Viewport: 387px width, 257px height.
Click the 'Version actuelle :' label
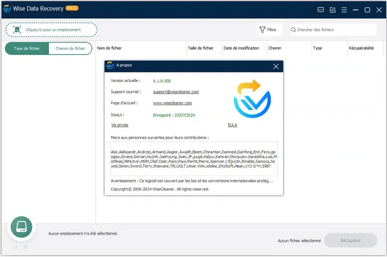125,80
